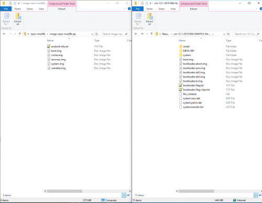
Task: Sort by Type column in left window
Action: pyautogui.click(x=97, y=40)
